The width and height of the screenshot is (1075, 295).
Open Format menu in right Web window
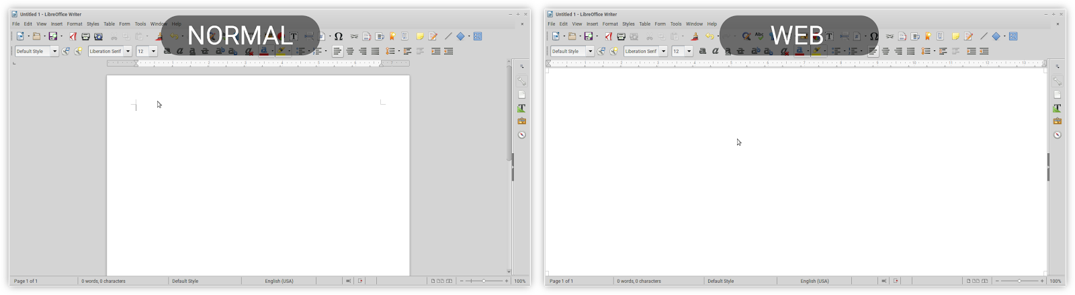(610, 24)
